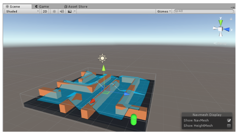Image resolution: width=241 pixels, height=132 pixels.
Task: Toggle 2D view mode
Action: [45, 11]
